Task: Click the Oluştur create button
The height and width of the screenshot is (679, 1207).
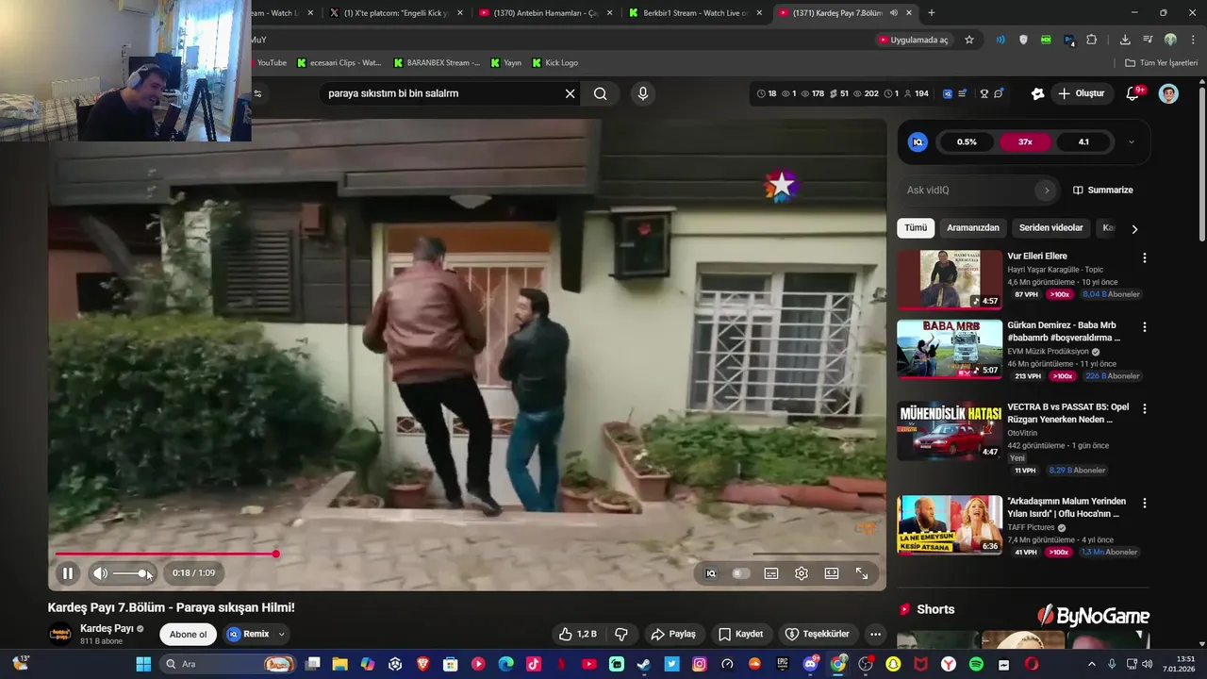Action: pyautogui.click(x=1081, y=93)
